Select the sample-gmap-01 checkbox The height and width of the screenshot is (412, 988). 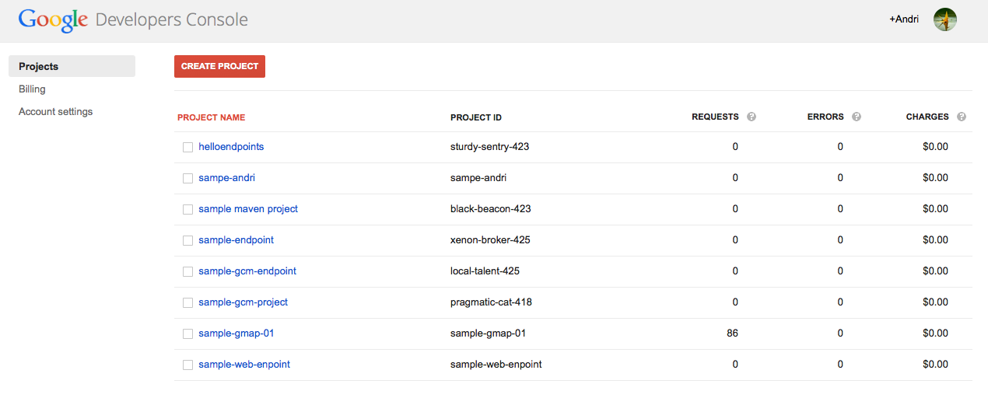187,333
